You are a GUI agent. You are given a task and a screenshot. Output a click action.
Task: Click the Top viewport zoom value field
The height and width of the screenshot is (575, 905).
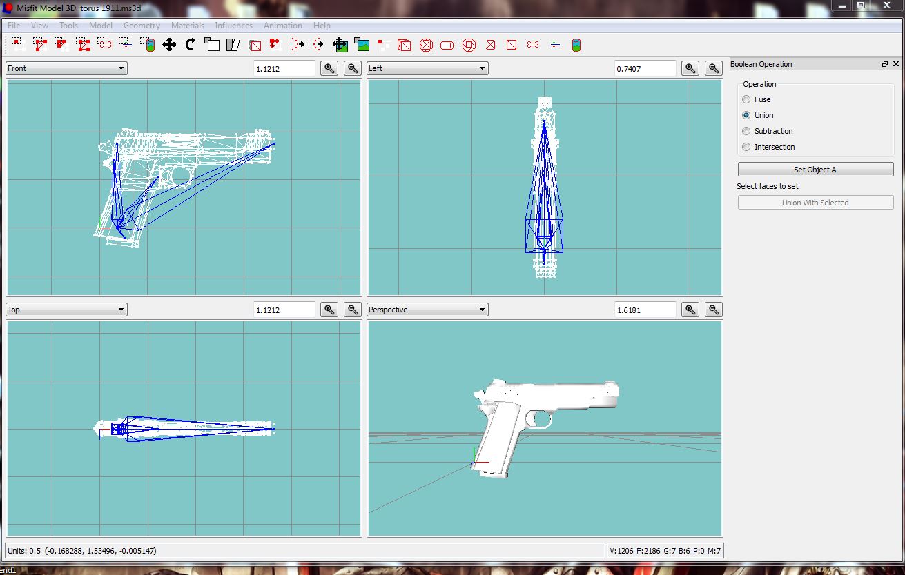click(x=284, y=310)
